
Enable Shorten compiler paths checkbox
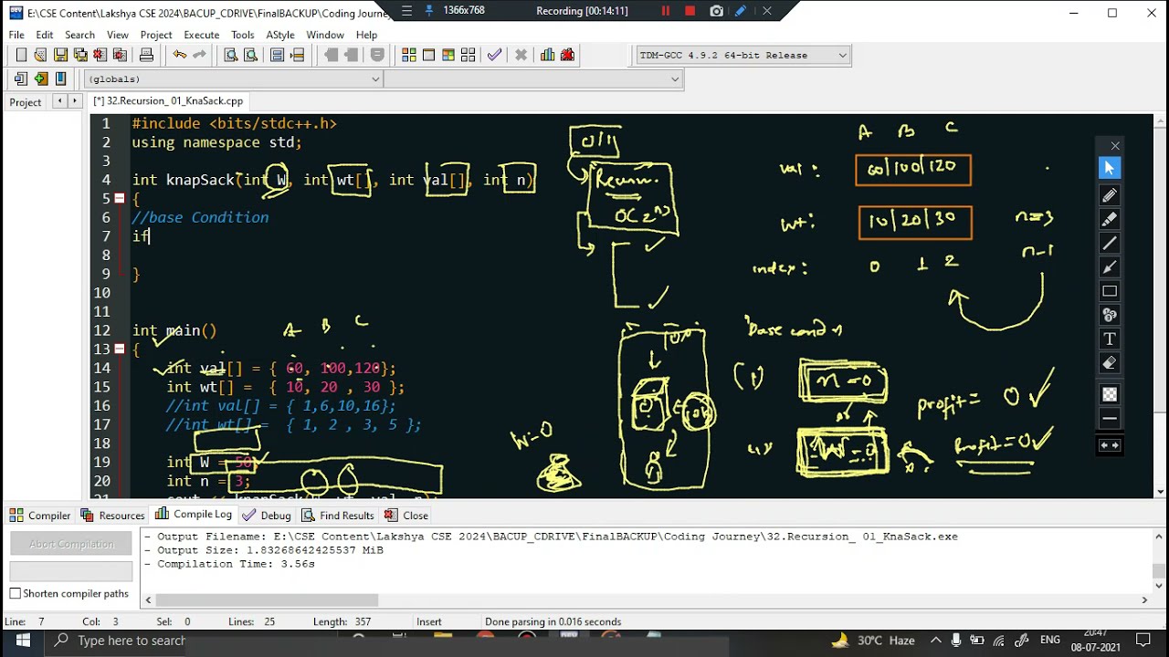point(15,593)
